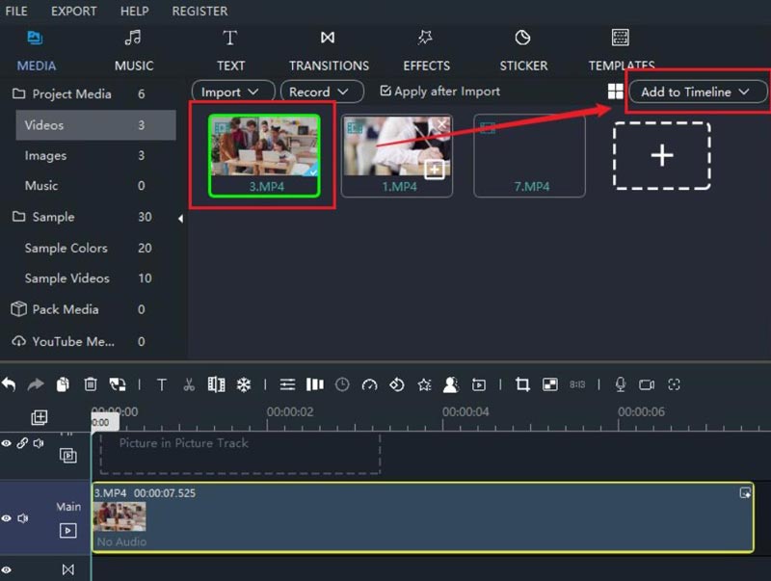Click the person portrait cutout icon

coord(451,384)
